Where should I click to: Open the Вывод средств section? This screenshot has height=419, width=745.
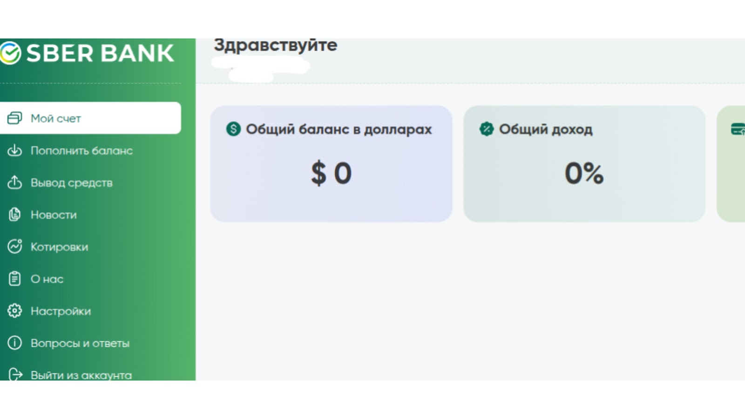point(72,182)
